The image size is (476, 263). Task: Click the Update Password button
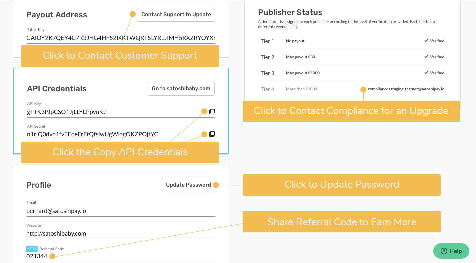[188, 185]
